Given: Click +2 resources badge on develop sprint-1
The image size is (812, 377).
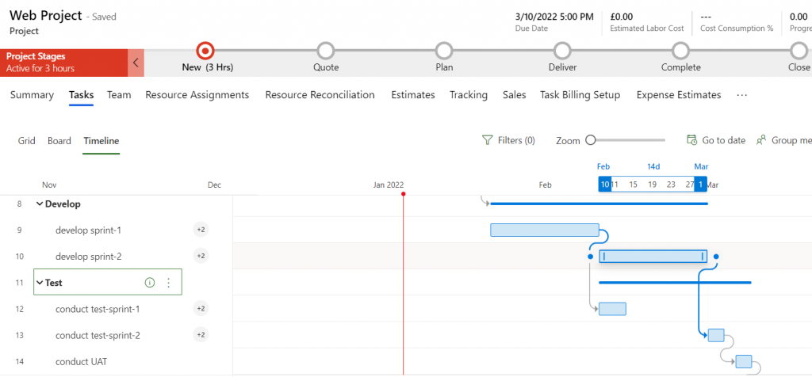Looking at the screenshot, I should pos(201,230).
